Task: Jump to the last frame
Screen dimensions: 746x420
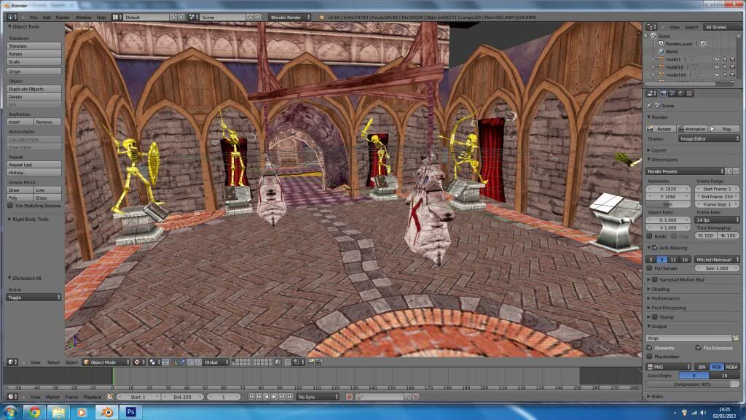Action: [290, 397]
